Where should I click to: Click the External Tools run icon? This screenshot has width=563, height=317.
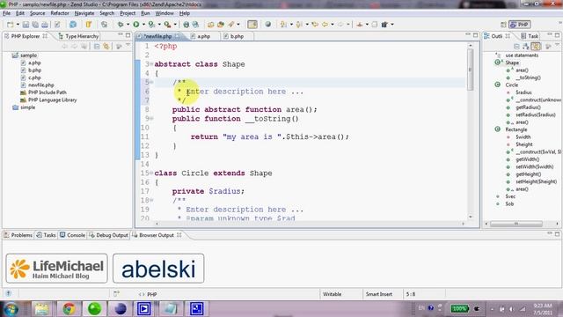click(x=167, y=25)
